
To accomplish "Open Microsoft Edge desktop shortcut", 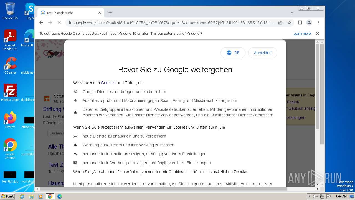I will 28,39.
